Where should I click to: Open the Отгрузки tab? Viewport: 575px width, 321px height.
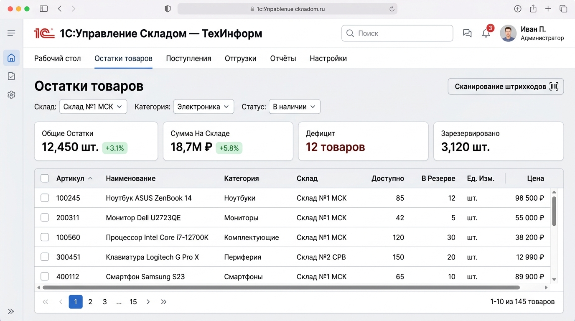[x=241, y=59]
